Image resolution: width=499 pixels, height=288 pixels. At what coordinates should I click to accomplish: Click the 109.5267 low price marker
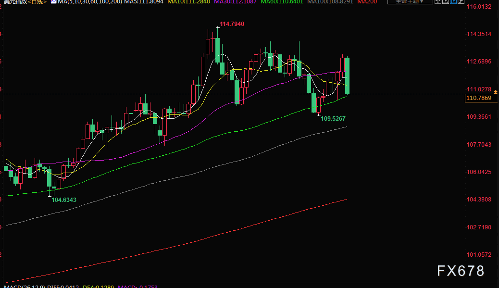pos(333,118)
